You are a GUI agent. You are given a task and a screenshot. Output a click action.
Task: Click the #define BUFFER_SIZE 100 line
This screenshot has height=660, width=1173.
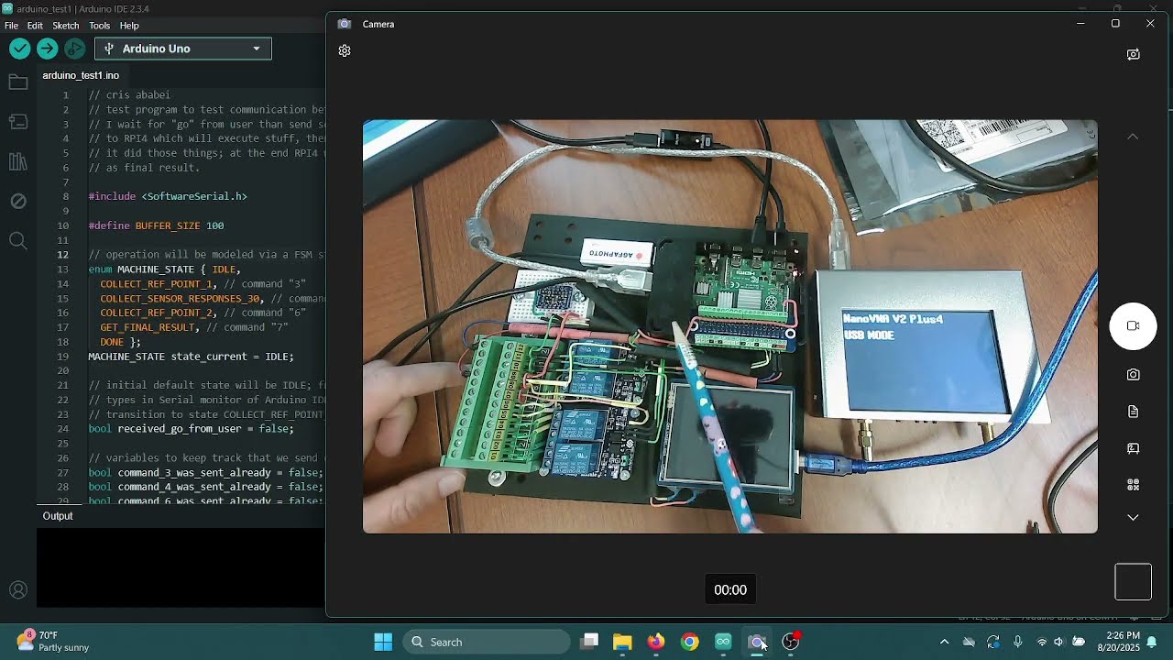pyautogui.click(x=156, y=225)
